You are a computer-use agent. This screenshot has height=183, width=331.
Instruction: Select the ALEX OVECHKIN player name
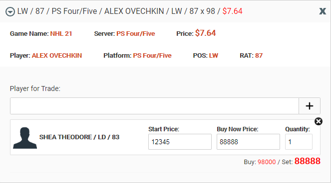(57, 56)
